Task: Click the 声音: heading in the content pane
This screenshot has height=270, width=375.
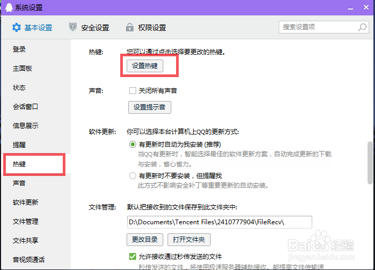Action: pos(96,91)
